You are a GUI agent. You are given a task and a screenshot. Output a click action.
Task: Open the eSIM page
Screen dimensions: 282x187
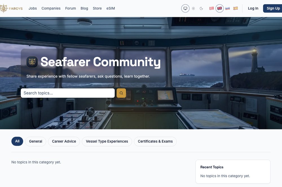[111, 8]
